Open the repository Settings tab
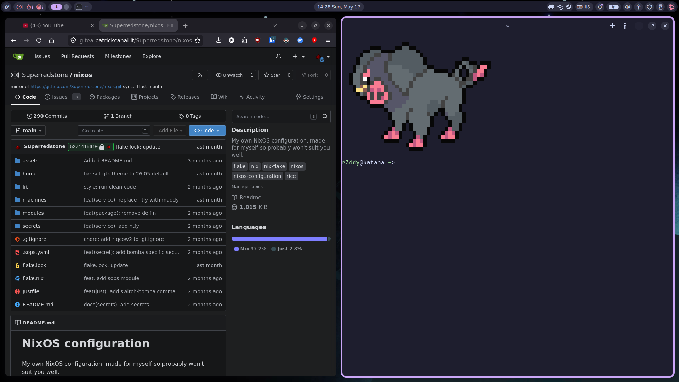The image size is (679, 382). click(309, 97)
